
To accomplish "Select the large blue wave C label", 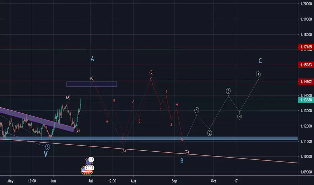I will pos(260,61).
